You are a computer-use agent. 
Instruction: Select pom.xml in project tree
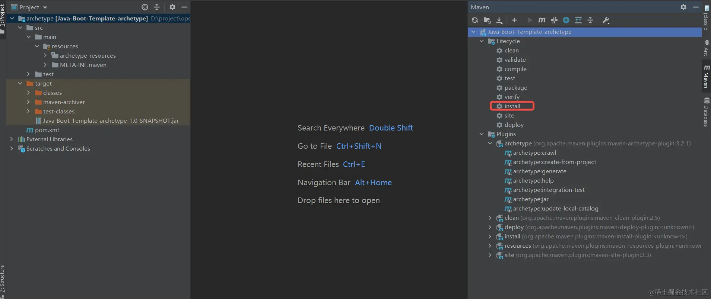click(47, 130)
